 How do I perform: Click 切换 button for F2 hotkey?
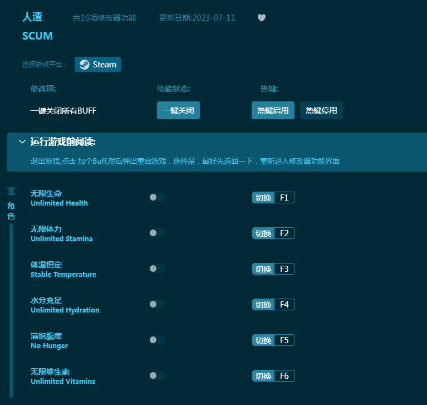263,233
